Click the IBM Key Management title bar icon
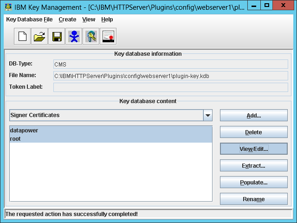Image resolution: width=297 pixels, height=223 pixels. 7,7
